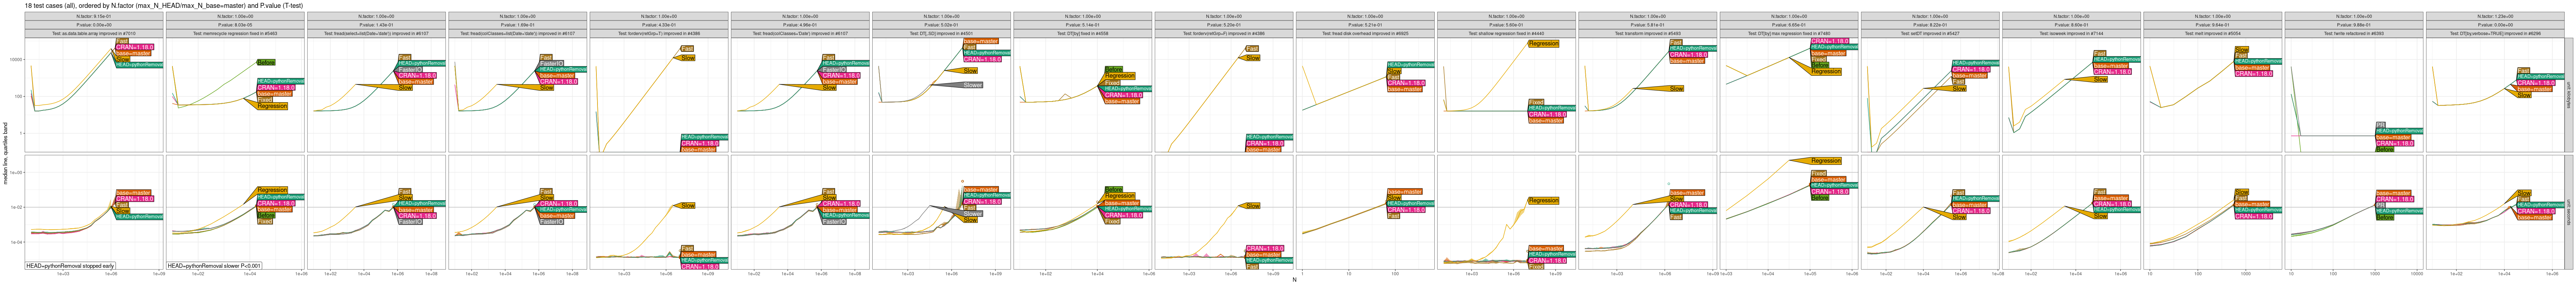
Task: Click the green Before label in memrecycle kilobytes panel
Action: point(266,62)
